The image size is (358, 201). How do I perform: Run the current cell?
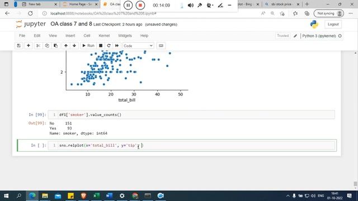click(x=88, y=46)
